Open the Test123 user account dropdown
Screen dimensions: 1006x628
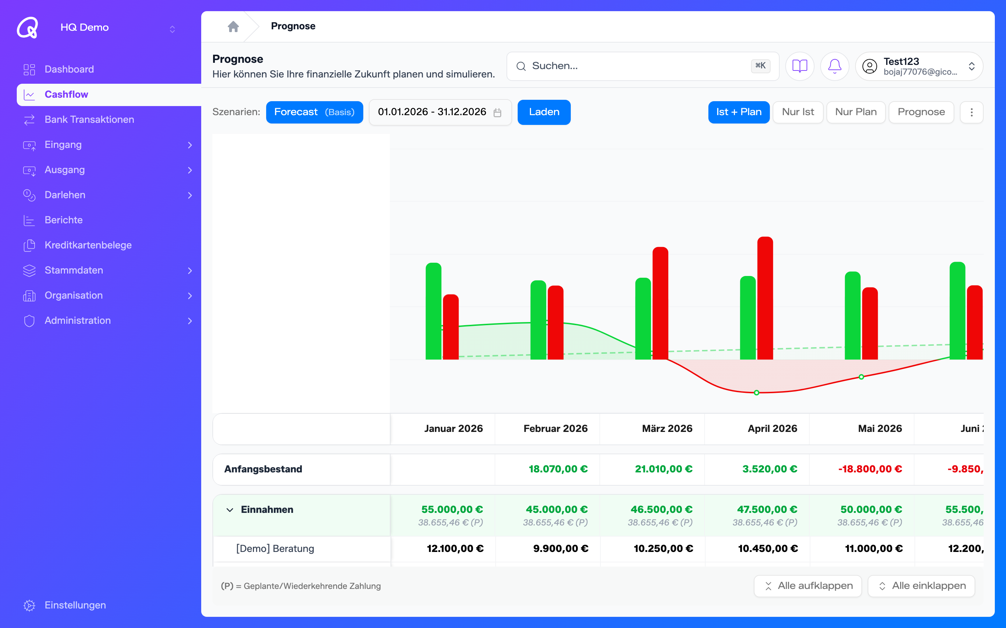click(919, 66)
